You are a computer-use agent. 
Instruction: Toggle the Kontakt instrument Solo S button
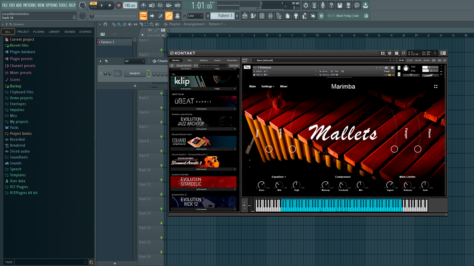pyautogui.click(x=399, y=68)
